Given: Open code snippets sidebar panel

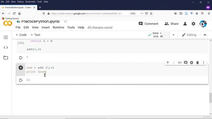Looking at the screenshot, I should point(6,48).
